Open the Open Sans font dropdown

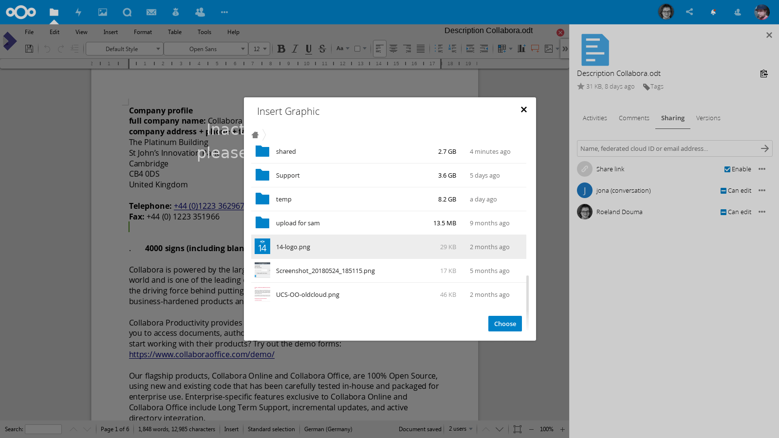[x=205, y=49]
